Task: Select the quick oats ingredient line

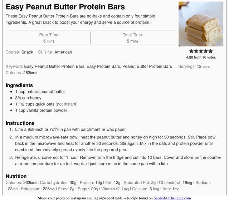Action: pyautogui.click(x=46, y=104)
